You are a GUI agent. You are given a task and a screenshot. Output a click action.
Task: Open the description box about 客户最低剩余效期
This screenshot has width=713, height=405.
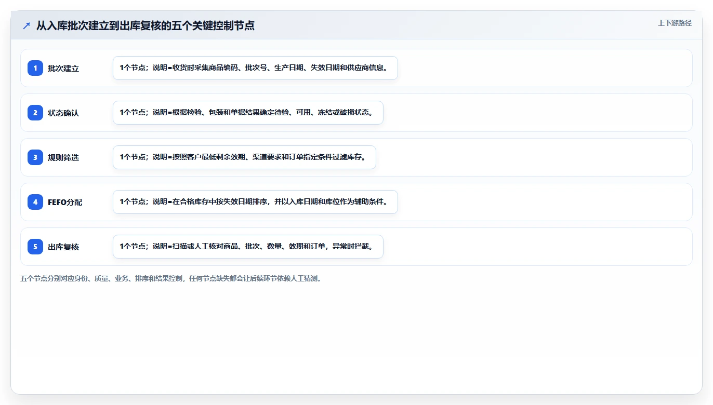(x=244, y=157)
